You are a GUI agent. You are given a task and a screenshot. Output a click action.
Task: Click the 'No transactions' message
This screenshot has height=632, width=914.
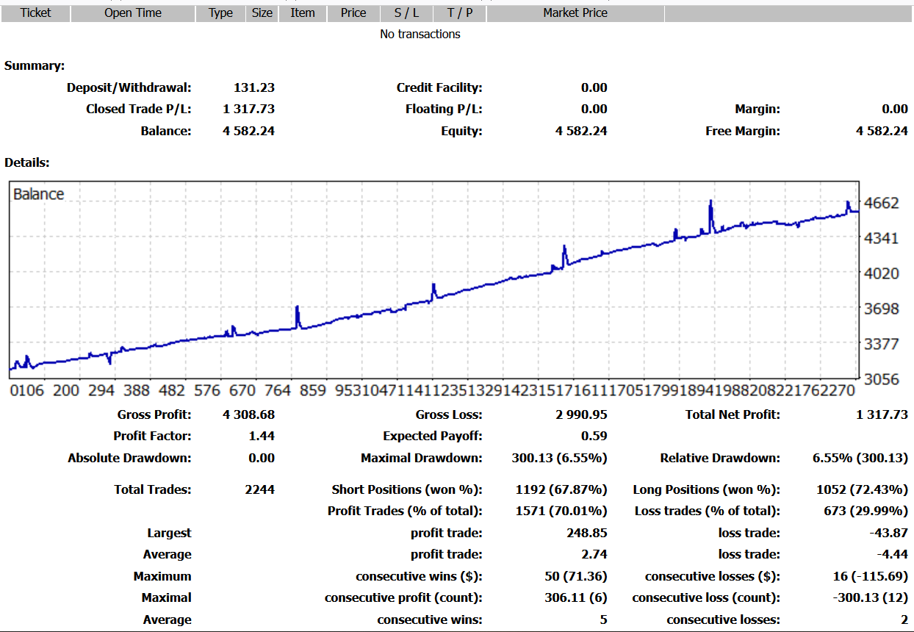[x=420, y=35]
